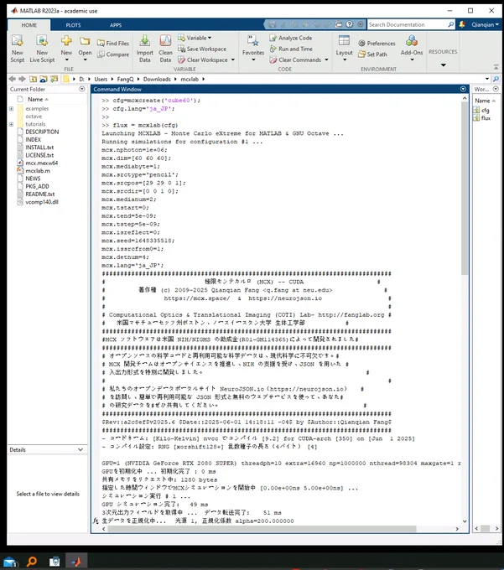Click Command Window horizontal scrollbar
504x570 pixels.
click(262, 529)
